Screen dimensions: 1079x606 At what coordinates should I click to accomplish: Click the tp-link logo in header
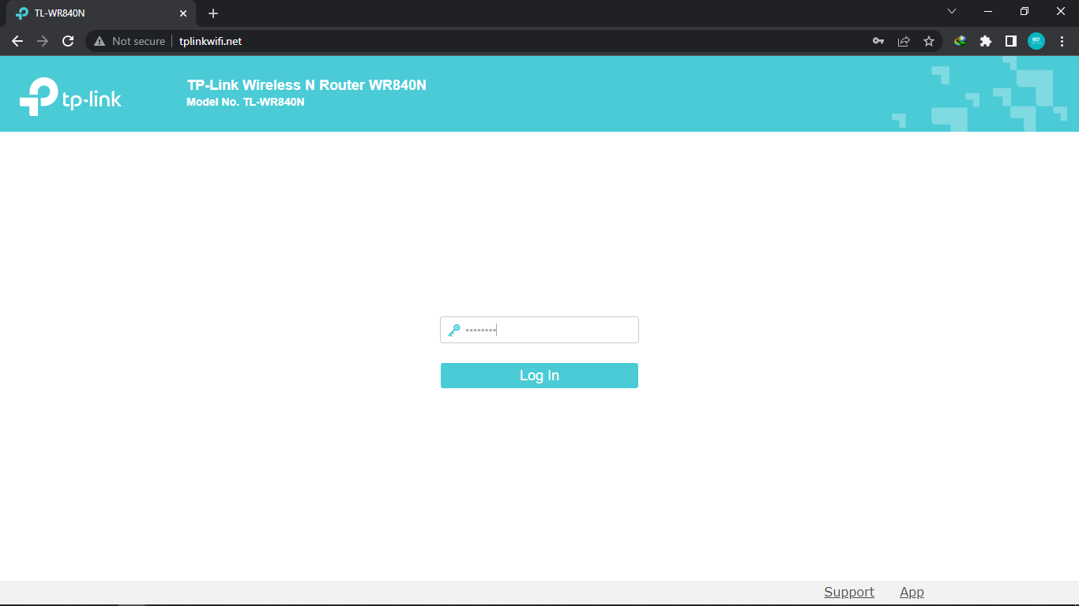pyautogui.click(x=70, y=96)
